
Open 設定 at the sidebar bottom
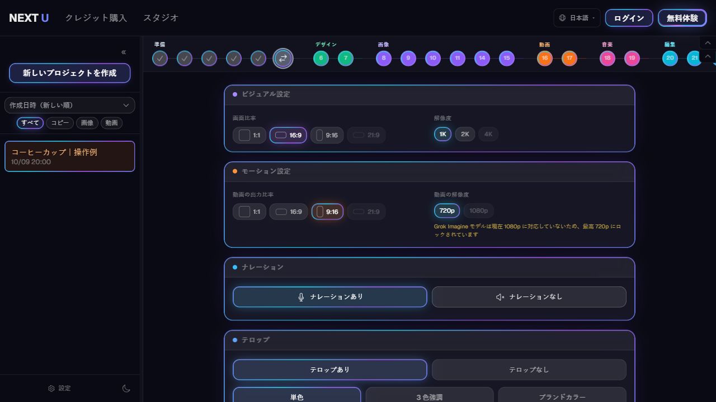pyautogui.click(x=60, y=389)
